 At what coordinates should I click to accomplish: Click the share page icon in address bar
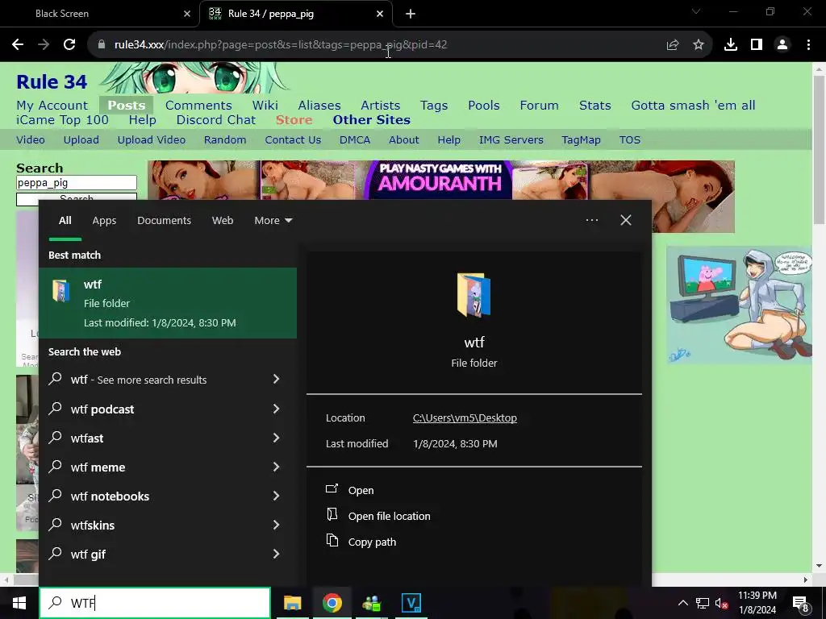673,45
